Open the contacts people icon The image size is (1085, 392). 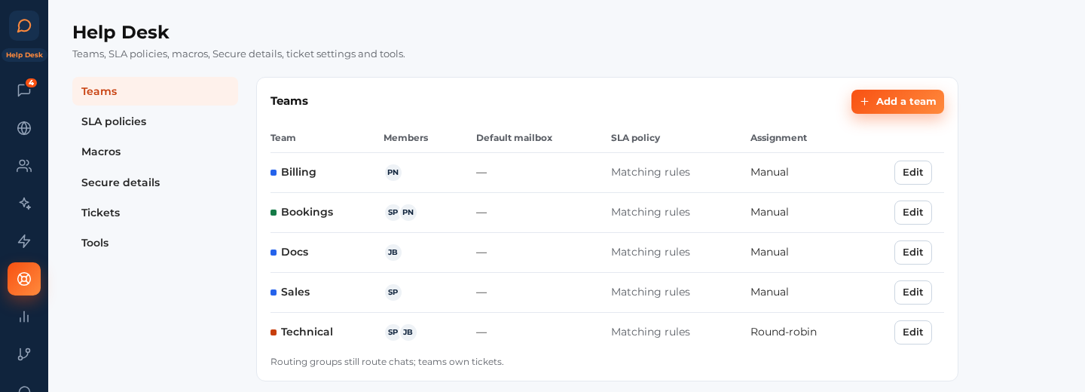pyautogui.click(x=24, y=166)
